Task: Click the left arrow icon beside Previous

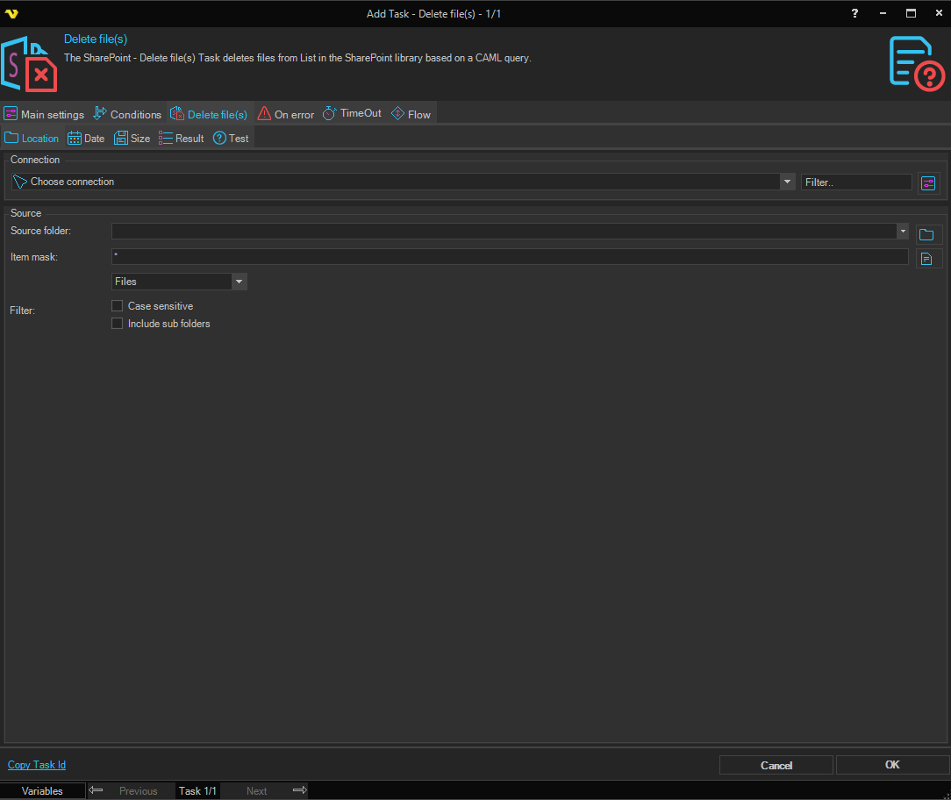Action: click(97, 790)
